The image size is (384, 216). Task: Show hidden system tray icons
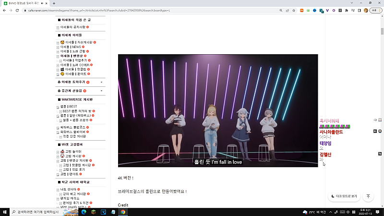330,212
